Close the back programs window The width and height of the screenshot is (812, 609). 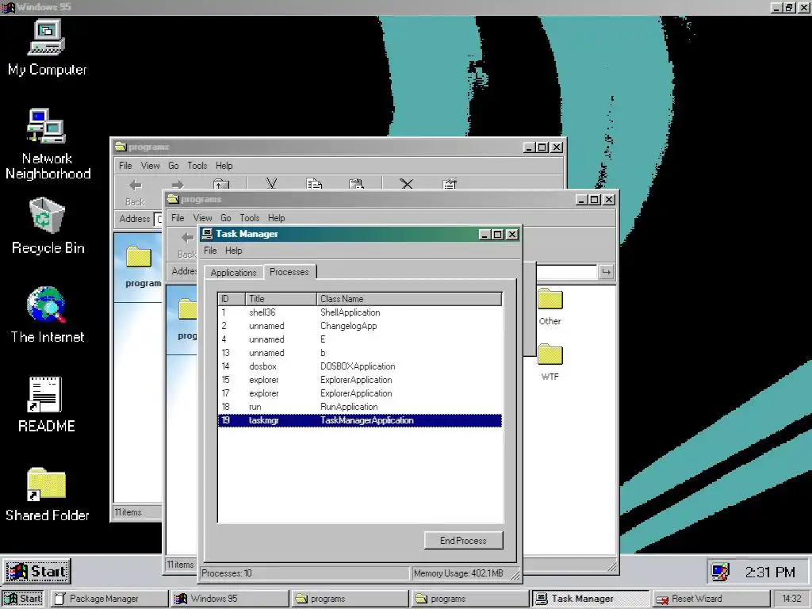click(x=557, y=147)
